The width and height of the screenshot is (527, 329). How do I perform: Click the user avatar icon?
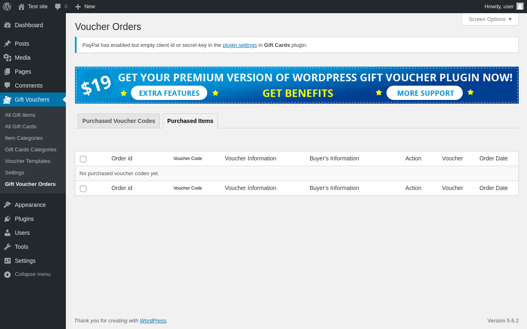point(520,6)
